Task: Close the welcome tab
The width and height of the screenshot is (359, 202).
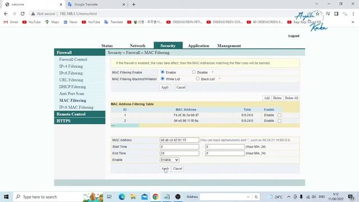Action: [x=61, y=4]
